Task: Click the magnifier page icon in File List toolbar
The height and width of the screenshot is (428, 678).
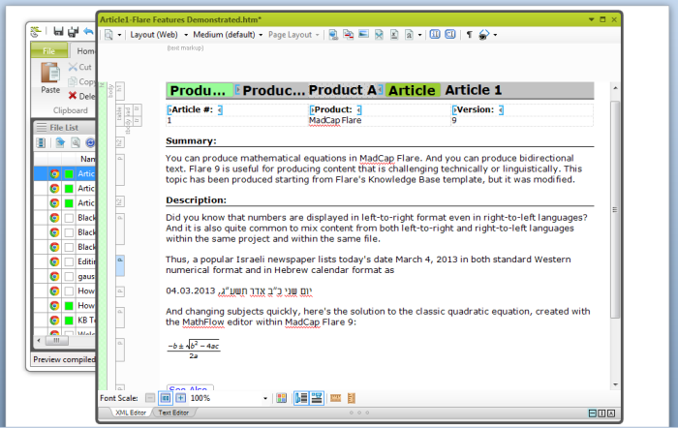Action: click(x=76, y=142)
